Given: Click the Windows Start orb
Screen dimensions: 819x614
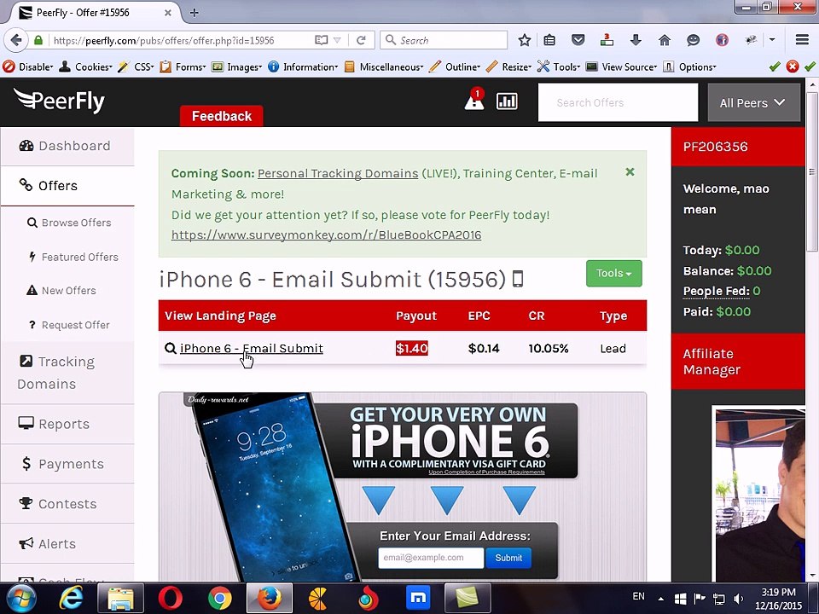Looking at the screenshot, I should pos(20,599).
